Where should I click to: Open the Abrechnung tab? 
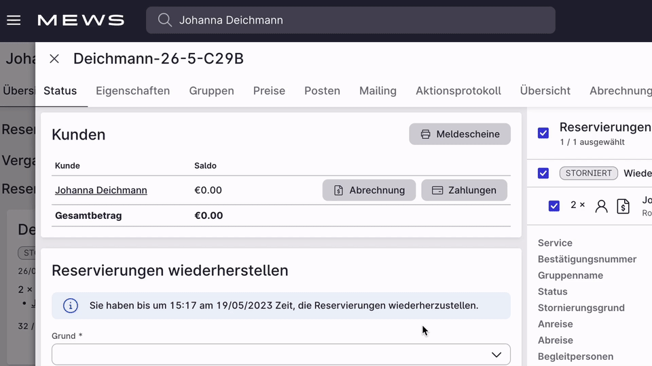(620, 90)
